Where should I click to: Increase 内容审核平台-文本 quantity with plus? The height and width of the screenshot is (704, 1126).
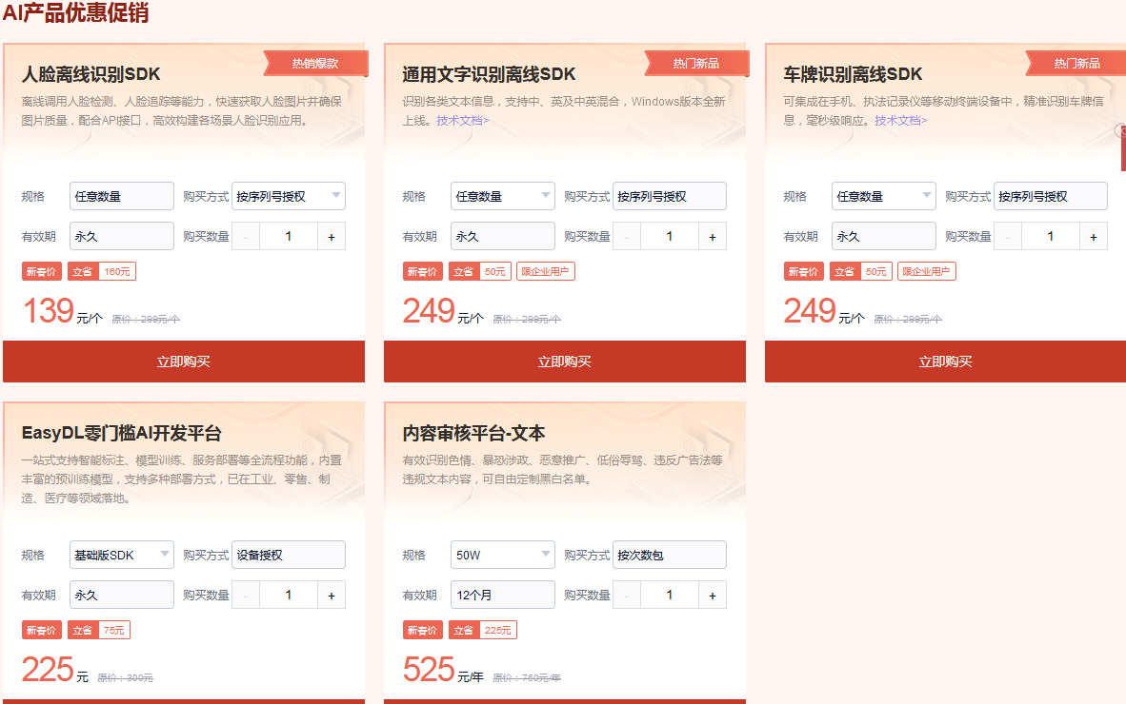point(713,595)
